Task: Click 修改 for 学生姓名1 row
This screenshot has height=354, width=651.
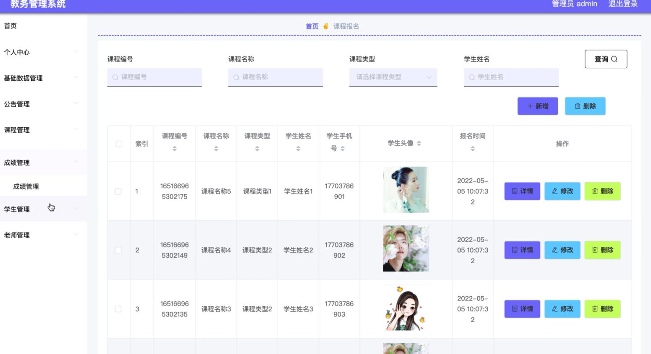Action: (563, 191)
